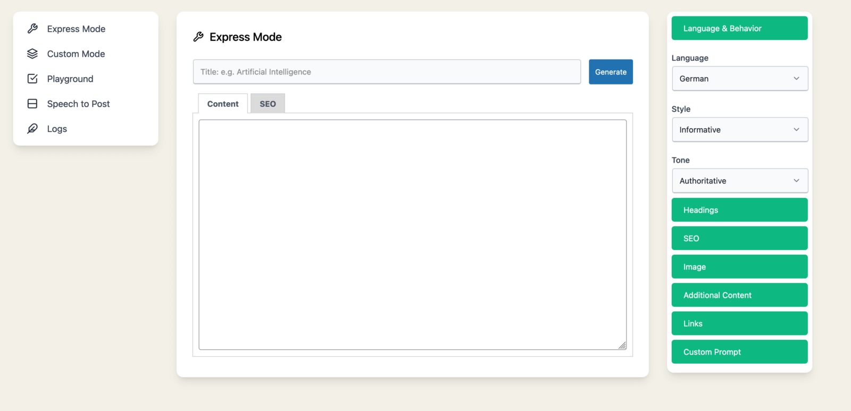Click the Playground checkbox-pencil icon

[32, 79]
